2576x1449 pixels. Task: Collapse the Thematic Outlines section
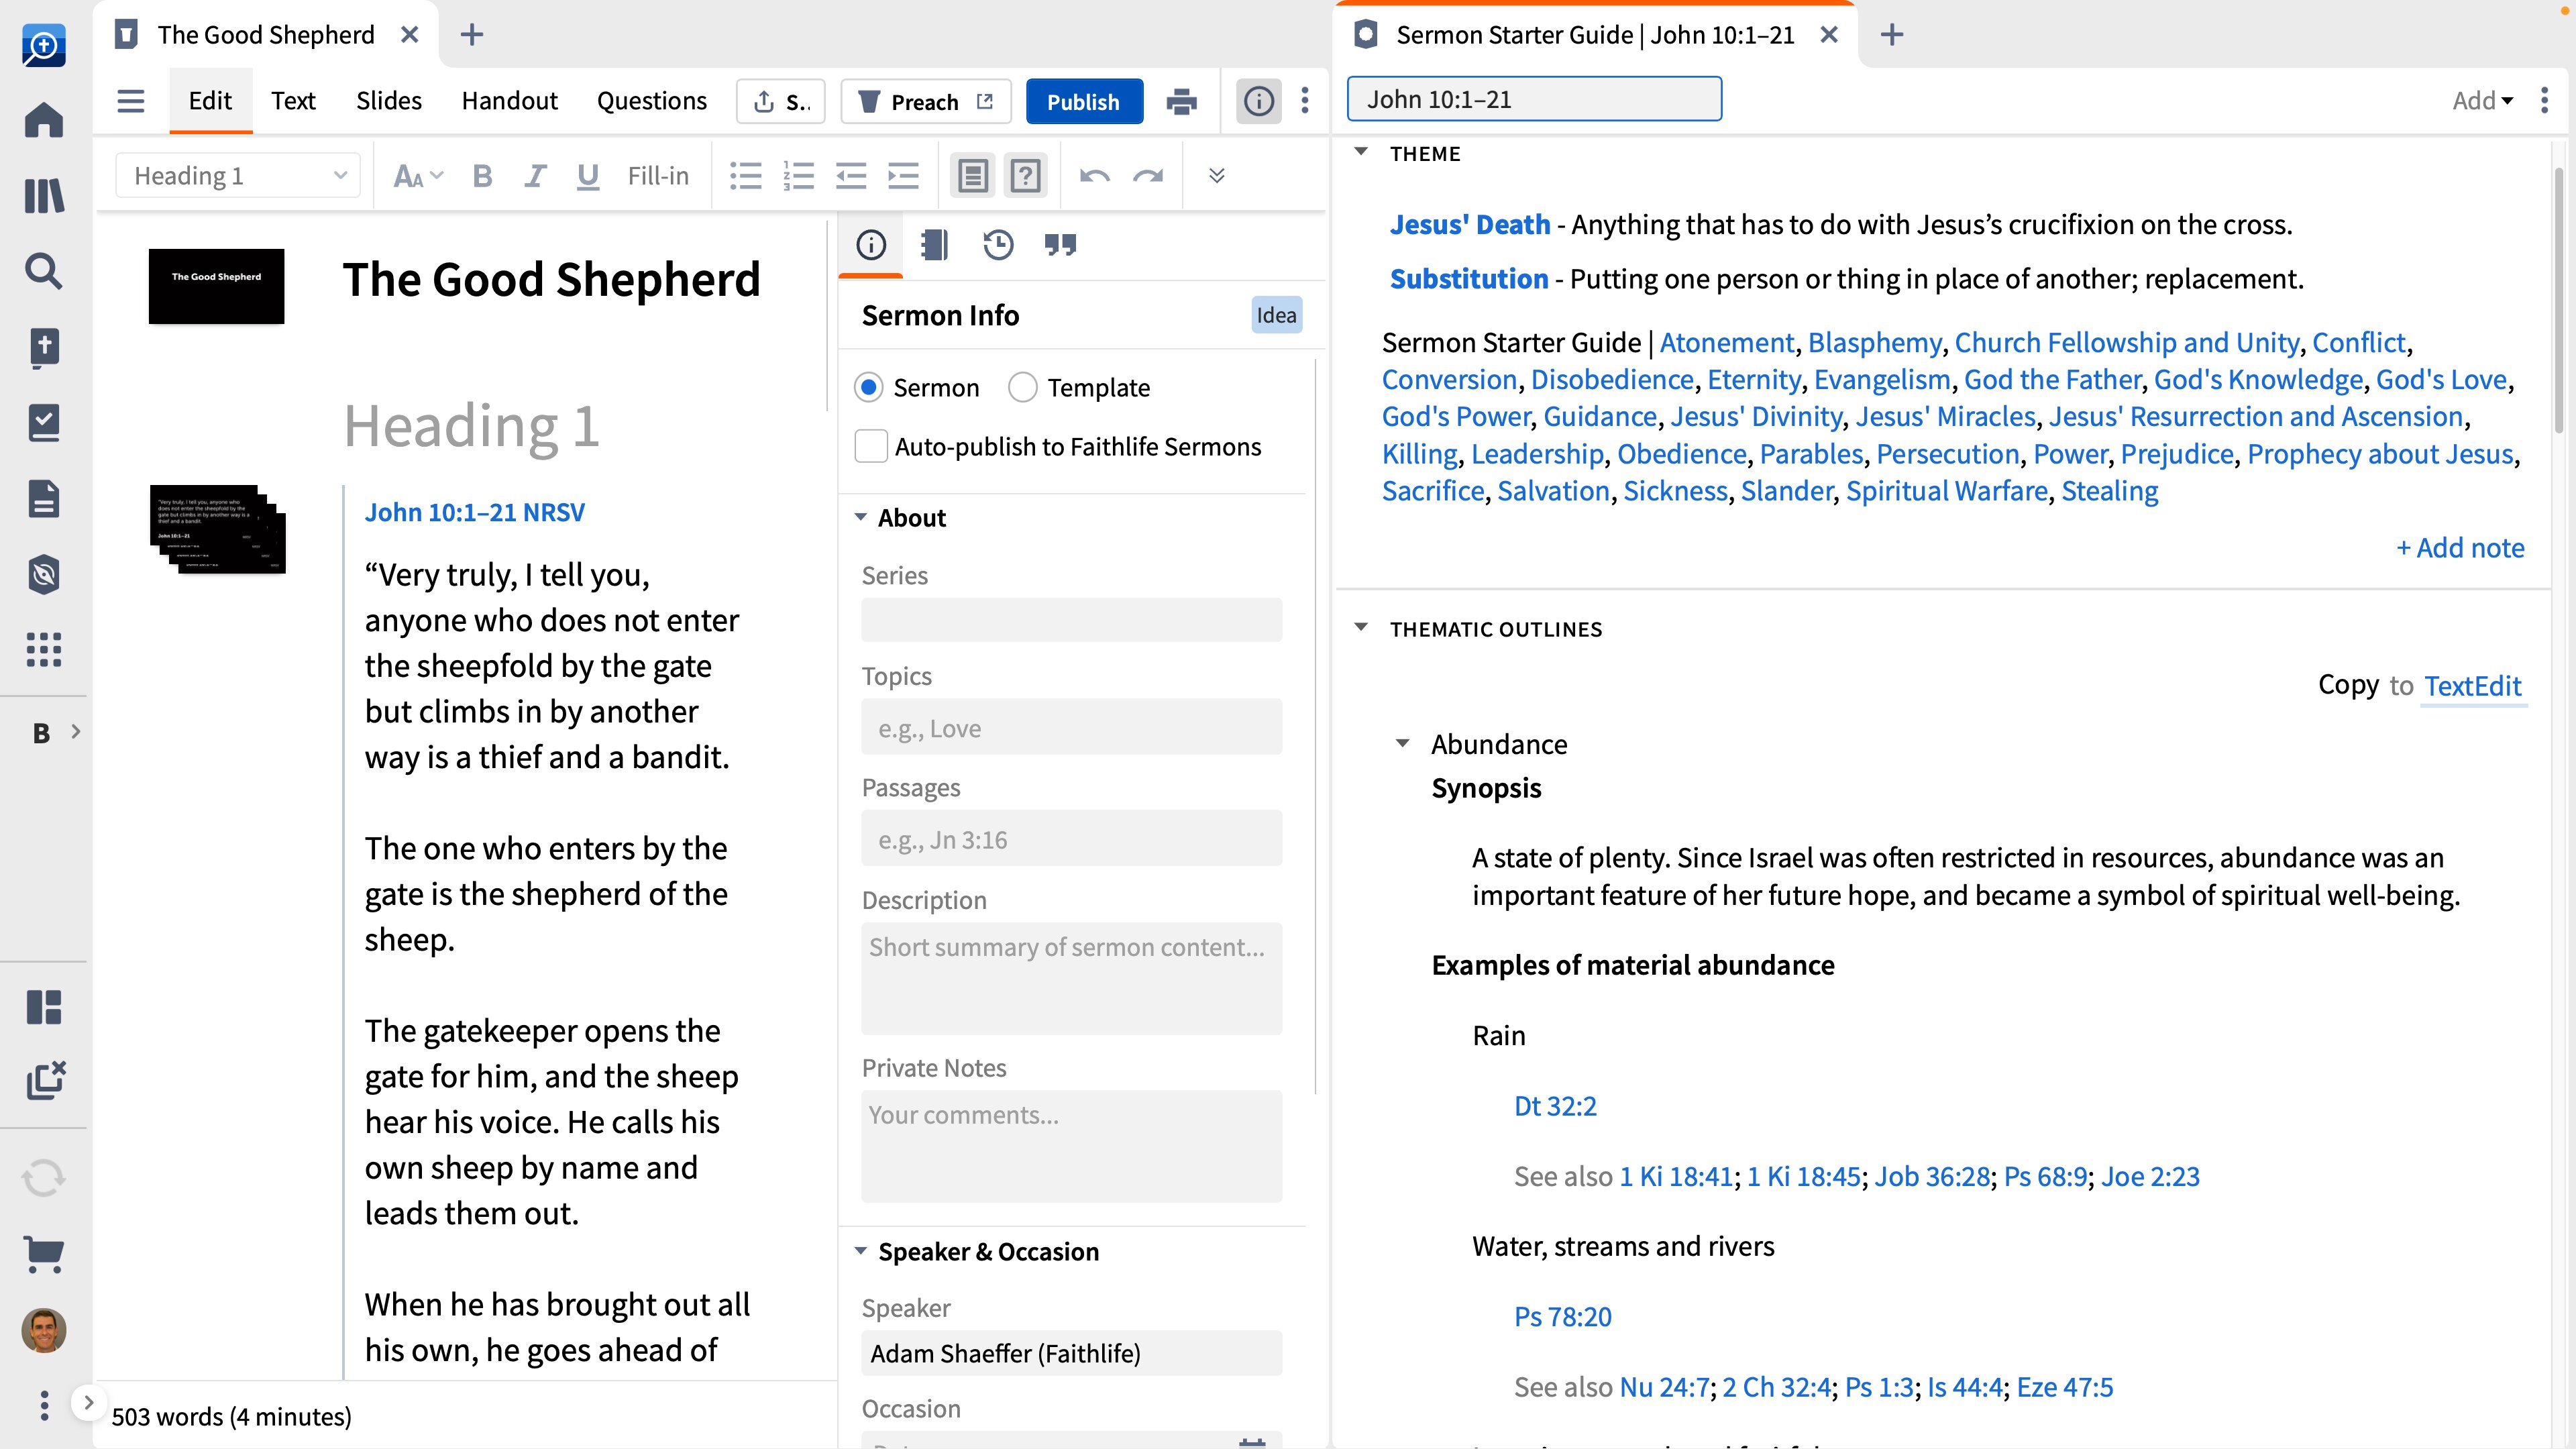coord(1361,628)
